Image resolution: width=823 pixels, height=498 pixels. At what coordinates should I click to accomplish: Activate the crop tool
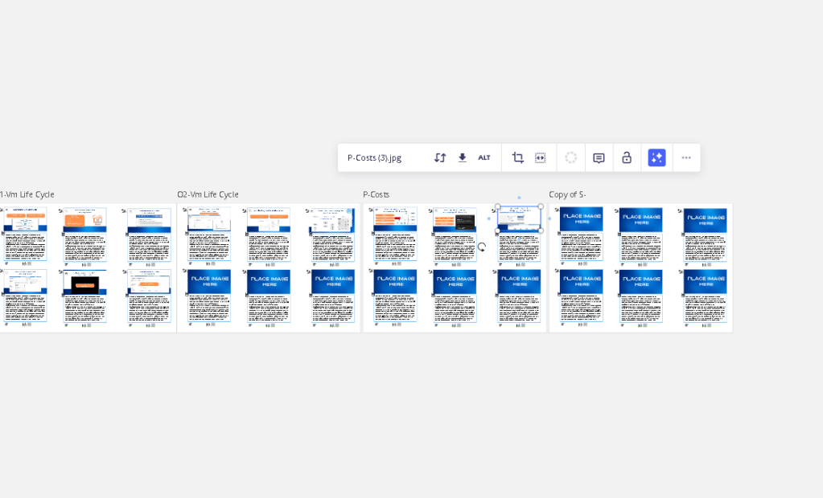(518, 157)
